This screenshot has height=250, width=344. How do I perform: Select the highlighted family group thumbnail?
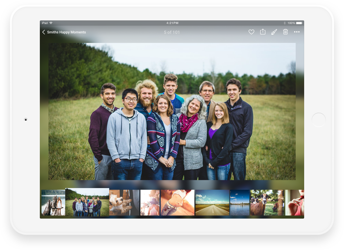87,202
